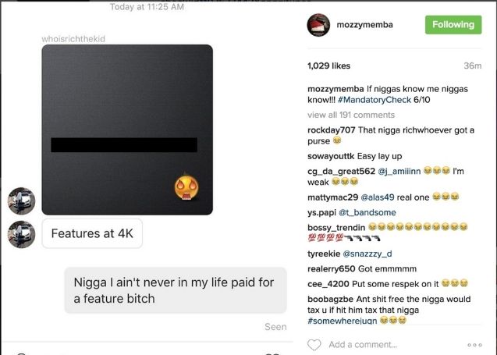The height and width of the screenshot is (355, 497).
Task: Select the fire-eyes emoji on the dark image
Action: tap(186, 187)
